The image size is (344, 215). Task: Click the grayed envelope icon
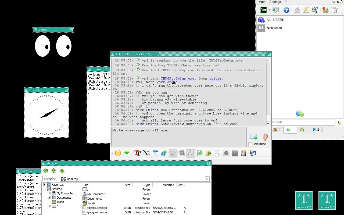297,10
